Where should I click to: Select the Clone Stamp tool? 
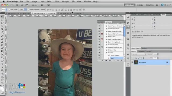(x=2, y=42)
